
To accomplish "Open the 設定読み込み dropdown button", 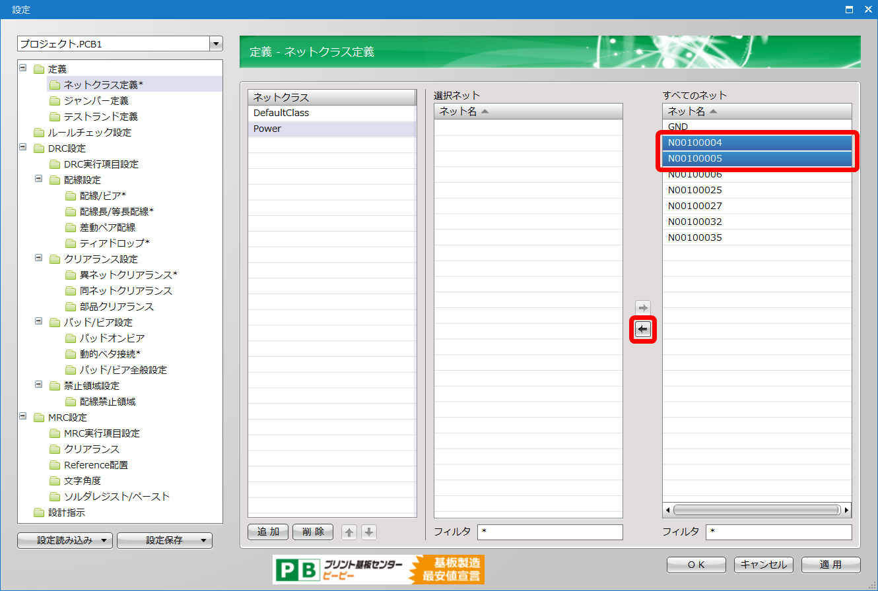I will click(65, 541).
